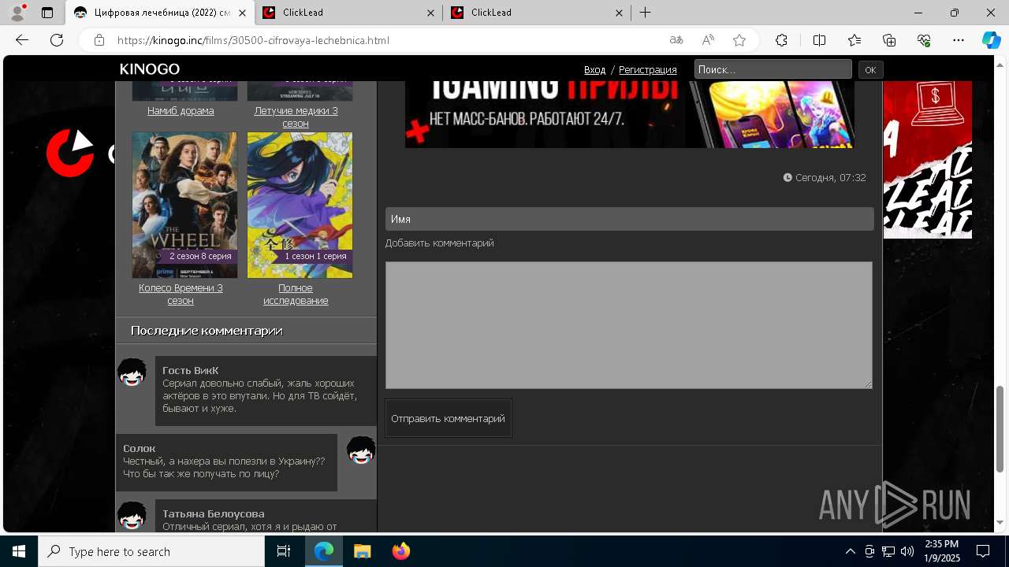Click the KINOGO site logo
Image resolution: width=1009 pixels, height=567 pixels.
coord(150,69)
